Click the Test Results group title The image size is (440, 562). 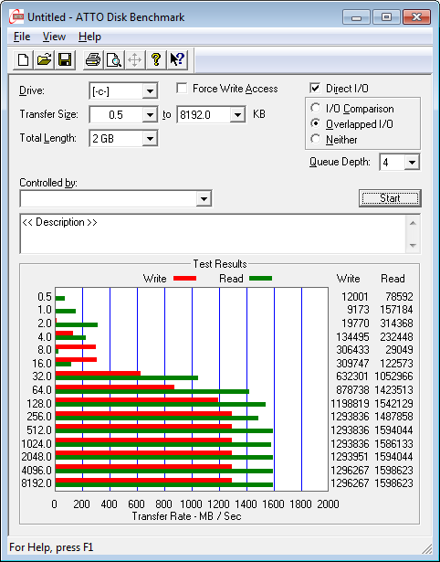(x=220, y=264)
